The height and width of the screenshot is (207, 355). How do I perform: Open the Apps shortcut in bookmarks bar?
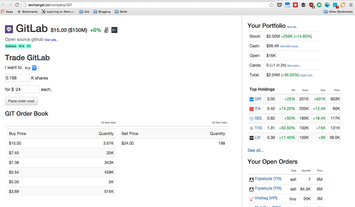(7, 12)
